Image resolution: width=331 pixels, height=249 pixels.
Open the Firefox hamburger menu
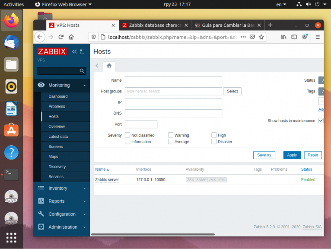318,37
